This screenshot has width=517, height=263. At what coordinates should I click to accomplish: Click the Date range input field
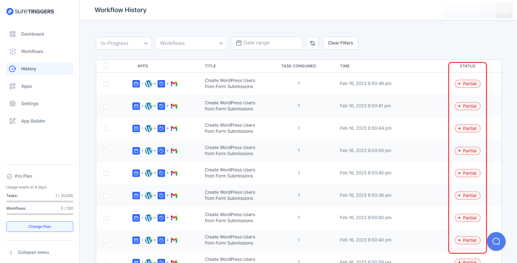tap(266, 43)
